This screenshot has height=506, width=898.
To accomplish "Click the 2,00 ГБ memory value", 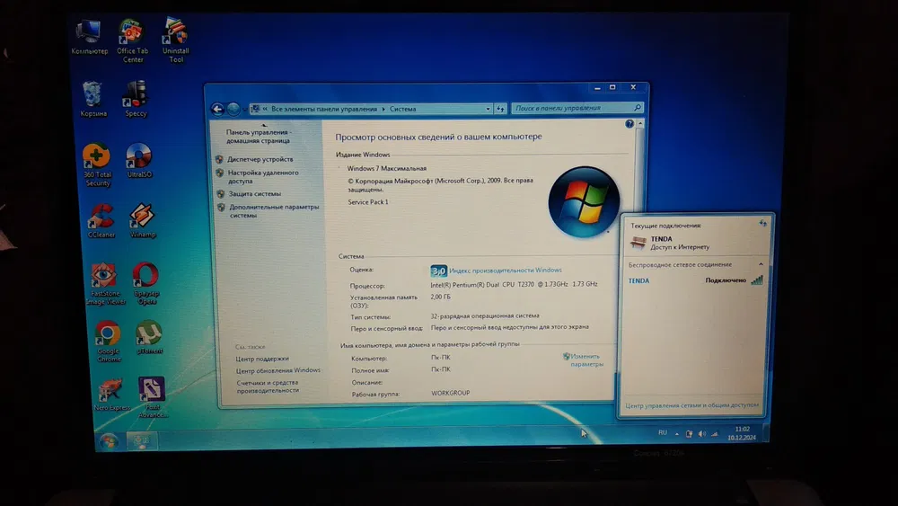I will (440, 297).
